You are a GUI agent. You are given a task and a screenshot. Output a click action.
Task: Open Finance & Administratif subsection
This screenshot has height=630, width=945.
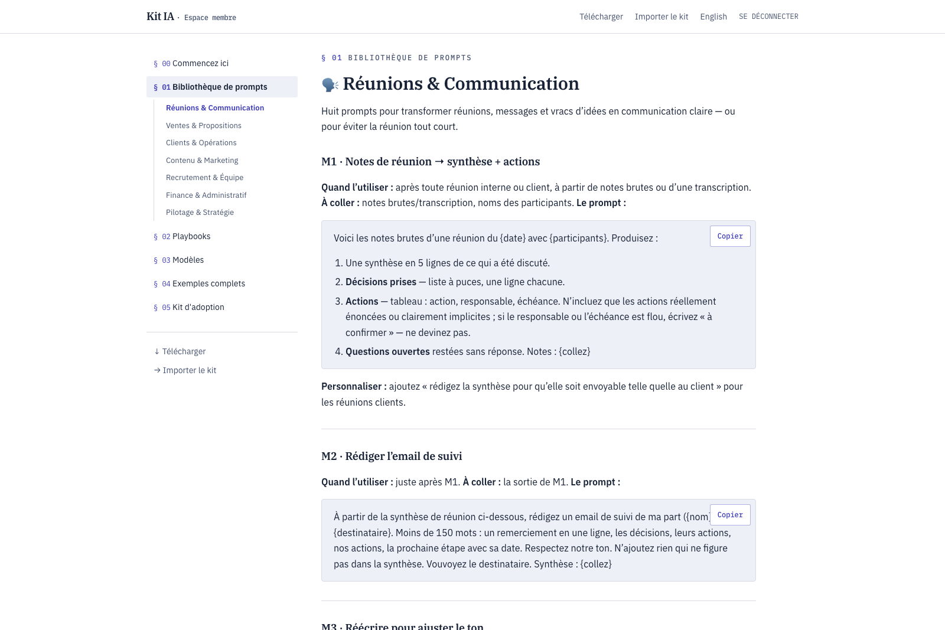click(206, 195)
